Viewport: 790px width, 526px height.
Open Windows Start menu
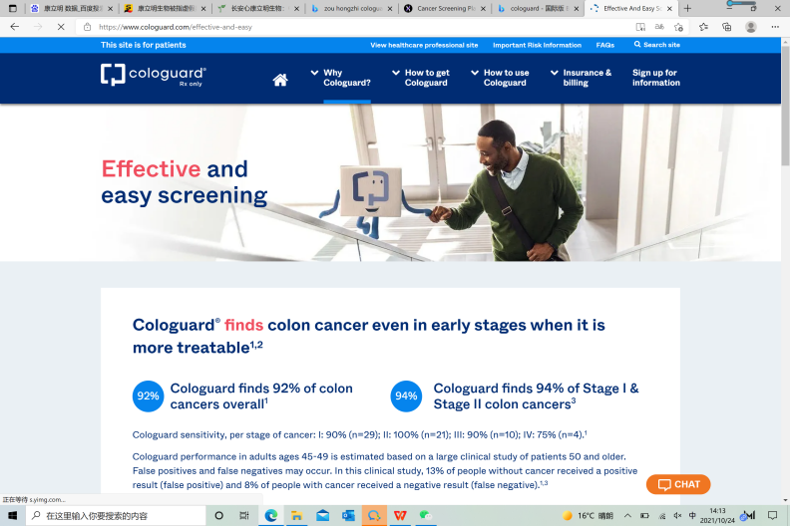click(x=13, y=515)
